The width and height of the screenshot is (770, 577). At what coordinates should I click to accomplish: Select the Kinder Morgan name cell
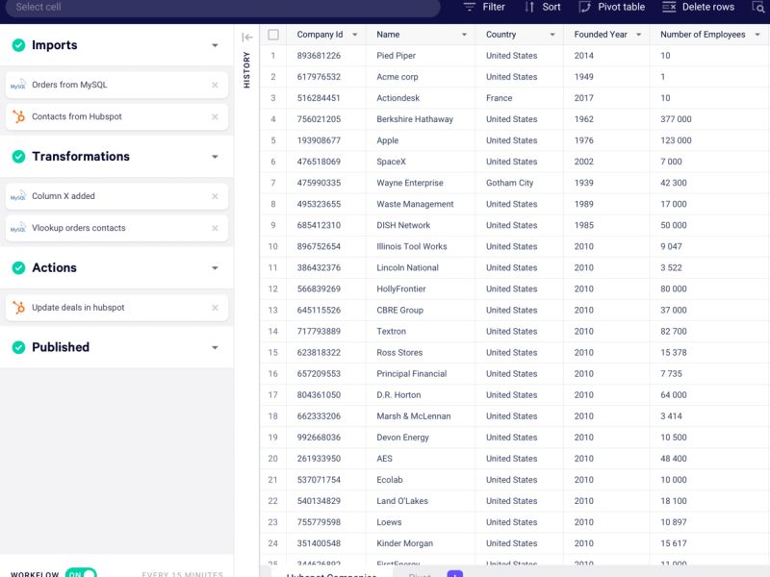pyautogui.click(x=421, y=543)
